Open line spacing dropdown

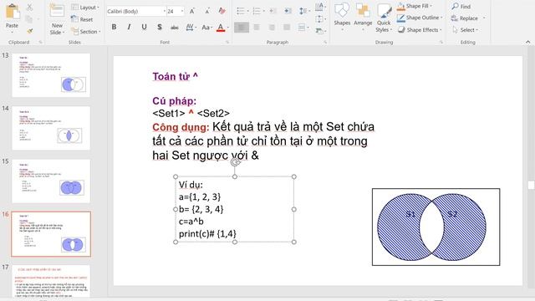pos(303,11)
